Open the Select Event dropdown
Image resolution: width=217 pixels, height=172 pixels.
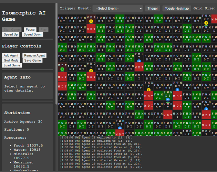pyautogui.click(x=118, y=9)
